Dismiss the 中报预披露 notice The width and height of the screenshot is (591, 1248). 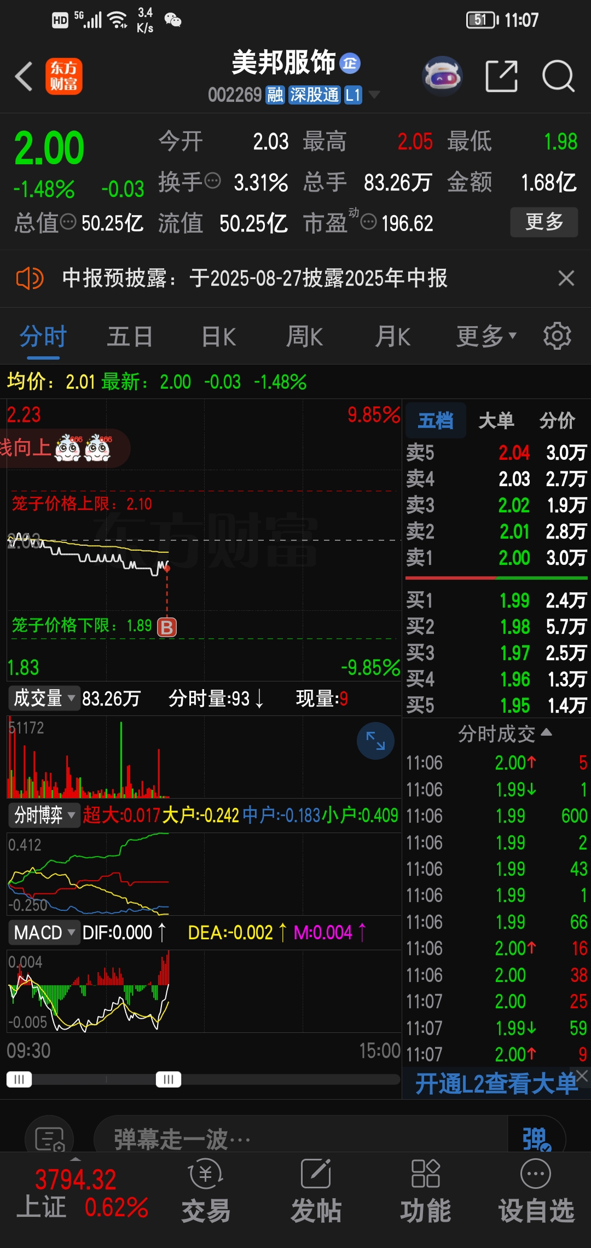coord(566,278)
